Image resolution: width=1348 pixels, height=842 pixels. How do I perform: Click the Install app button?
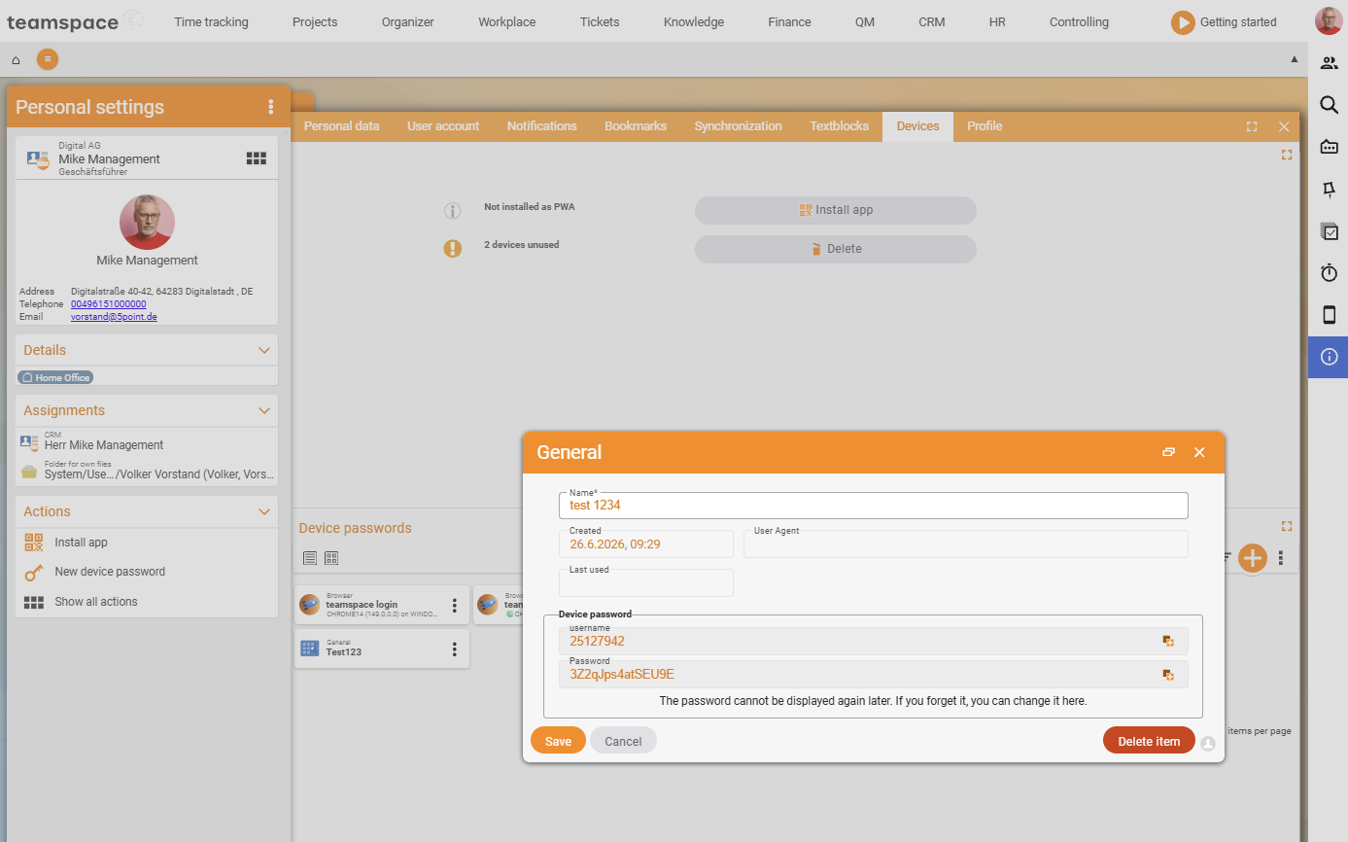tap(835, 210)
